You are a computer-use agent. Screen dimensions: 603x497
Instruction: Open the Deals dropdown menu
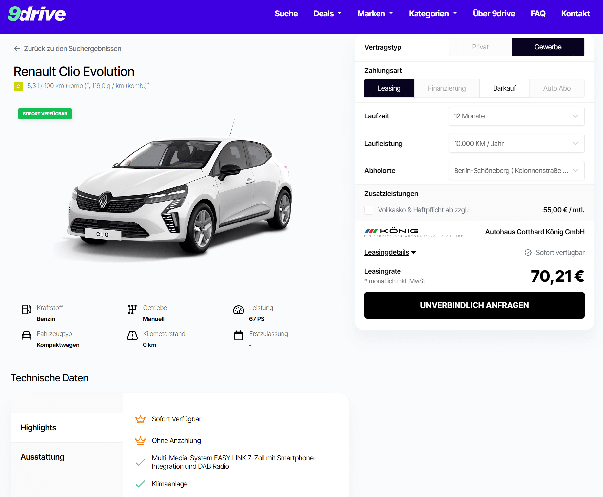327,14
